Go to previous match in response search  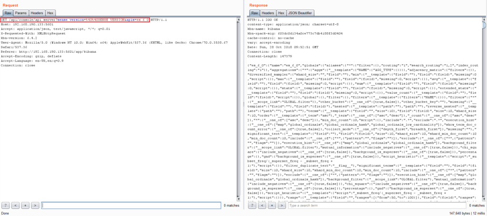[263, 206]
